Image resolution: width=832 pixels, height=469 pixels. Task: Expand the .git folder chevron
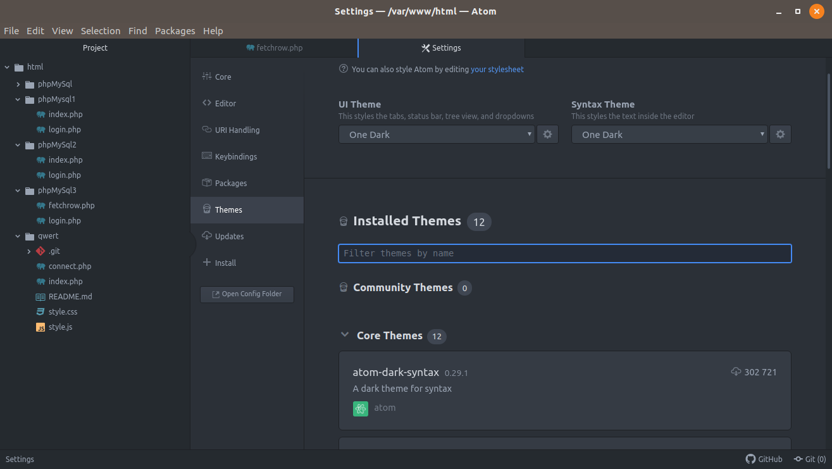[29, 251]
